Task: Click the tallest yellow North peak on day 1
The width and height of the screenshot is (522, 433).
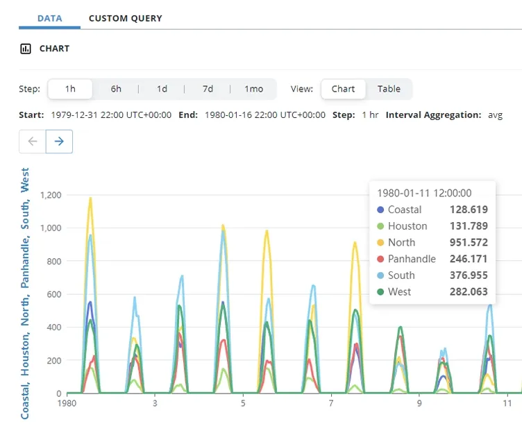Action: tap(90, 198)
